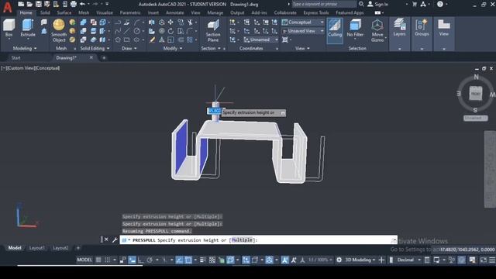Open the Start file tab

click(x=15, y=58)
